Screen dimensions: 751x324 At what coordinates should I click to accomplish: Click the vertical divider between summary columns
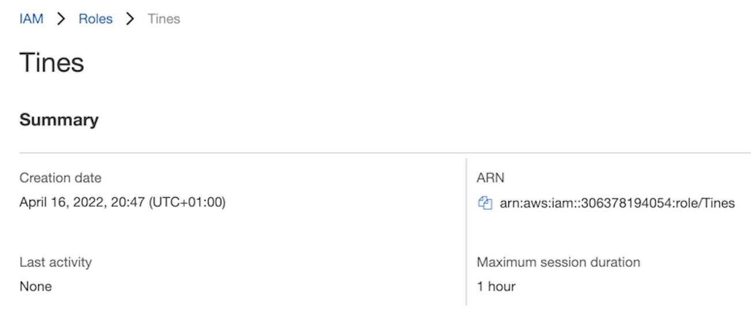click(466, 231)
